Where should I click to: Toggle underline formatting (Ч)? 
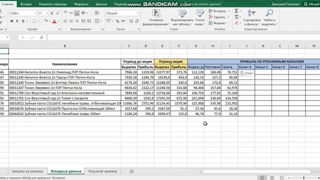point(23,21)
